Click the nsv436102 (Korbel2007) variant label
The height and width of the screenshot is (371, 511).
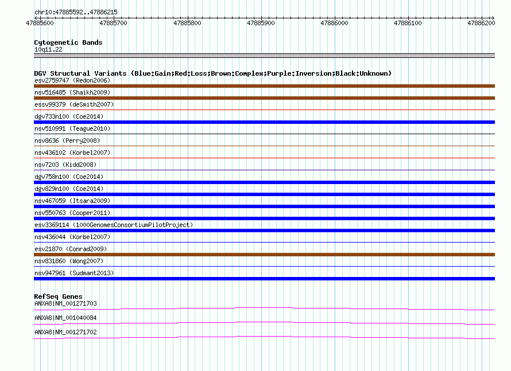point(72,153)
